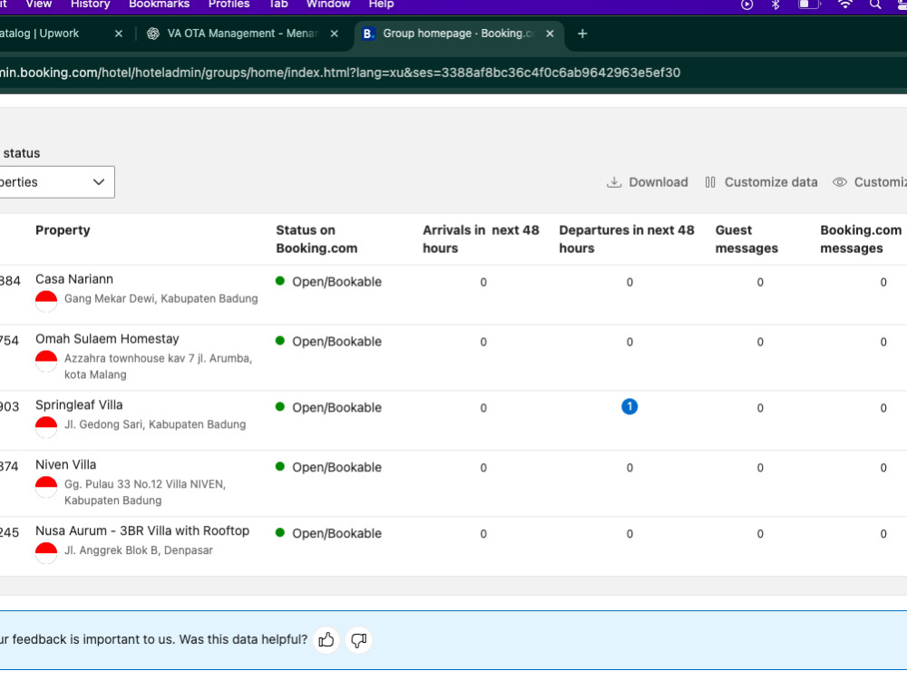Click the green status dot for Niven Villa
Viewport: 907px width, 680px height.
click(x=280, y=467)
